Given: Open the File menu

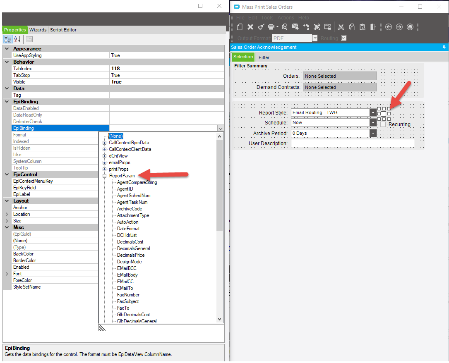Looking at the screenshot, I should click(x=240, y=18).
